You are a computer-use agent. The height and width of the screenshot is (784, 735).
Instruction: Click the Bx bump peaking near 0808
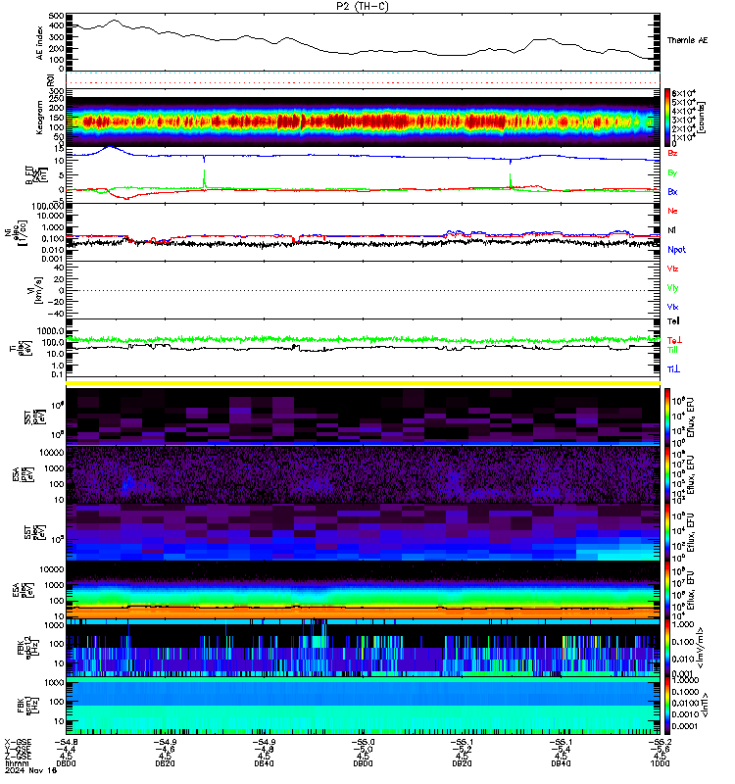(110, 148)
